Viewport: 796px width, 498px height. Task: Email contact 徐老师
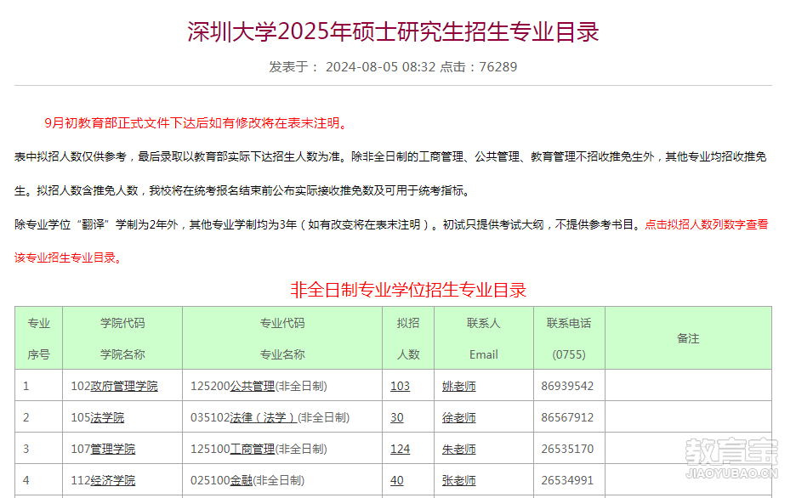click(459, 417)
